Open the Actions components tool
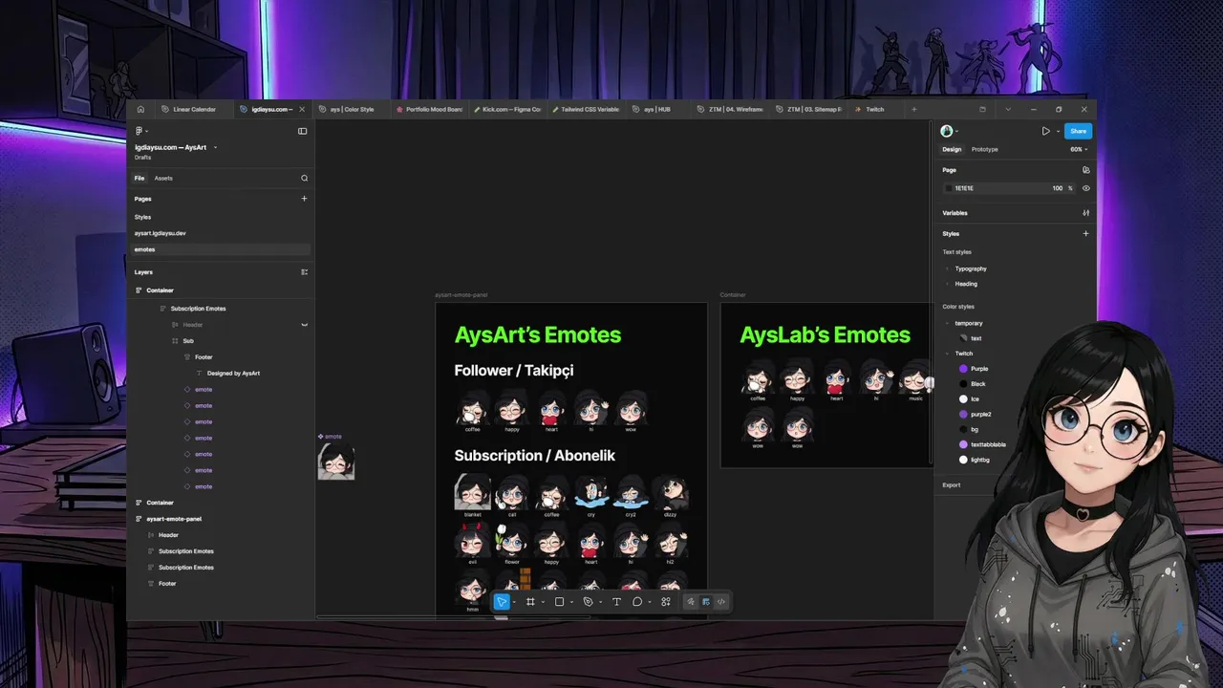 (x=666, y=602)
